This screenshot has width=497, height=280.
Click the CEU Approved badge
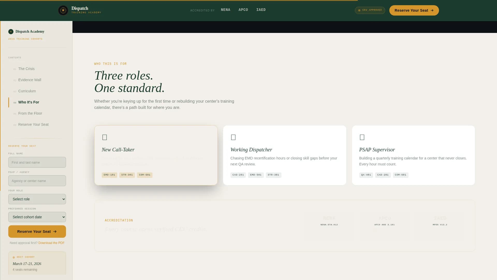tap(370, 10)
